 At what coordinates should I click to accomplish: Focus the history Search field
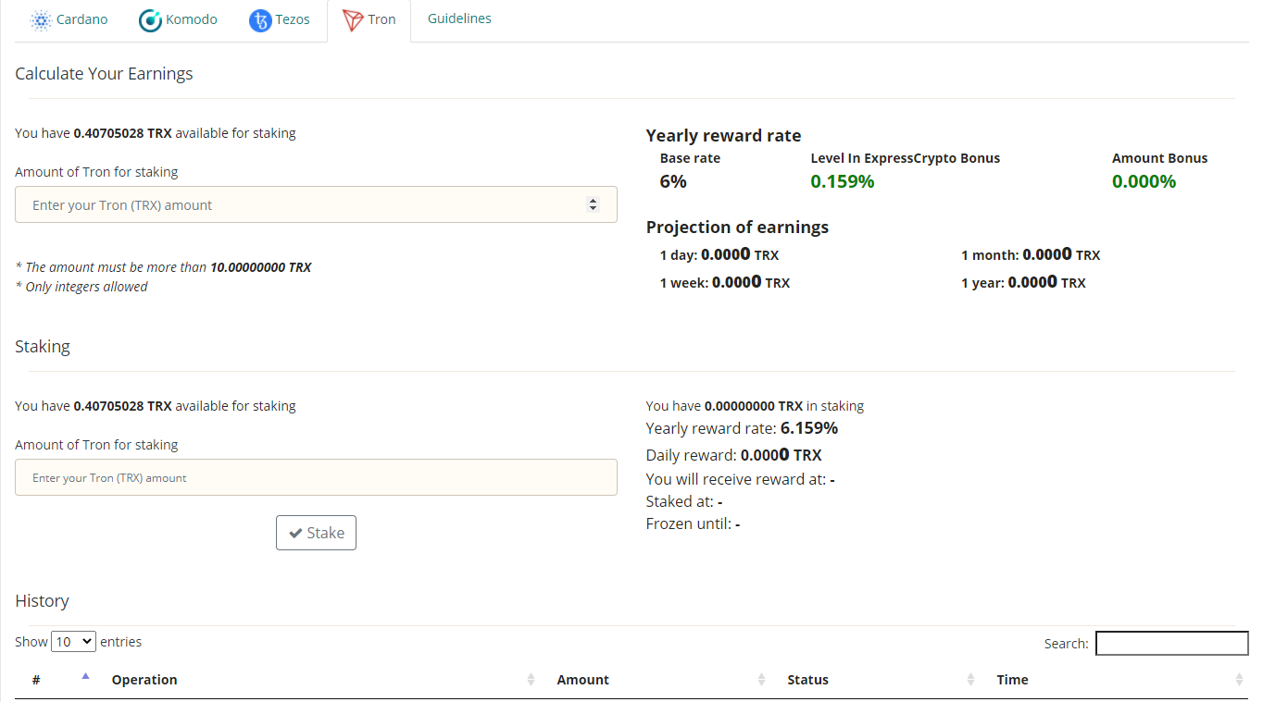1171,643
